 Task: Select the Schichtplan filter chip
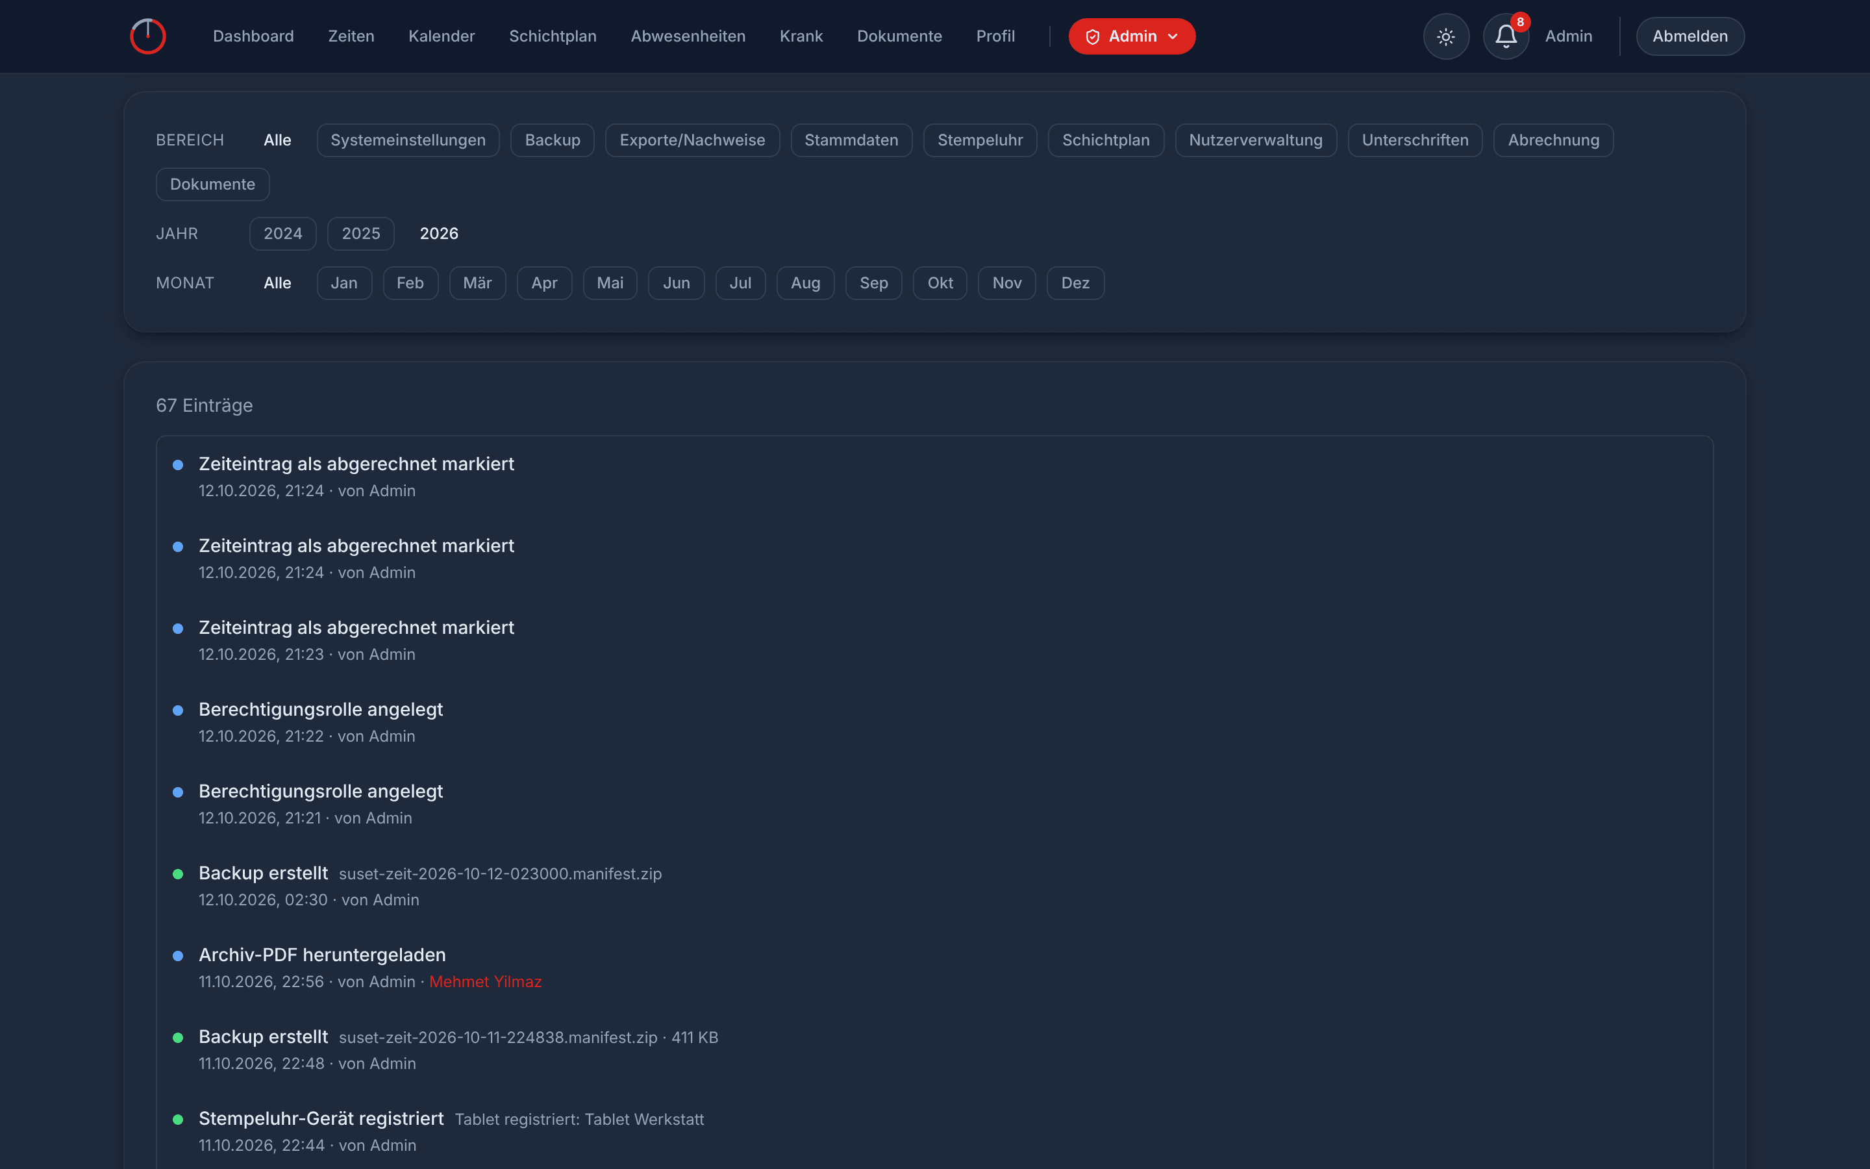point(1106,140)
